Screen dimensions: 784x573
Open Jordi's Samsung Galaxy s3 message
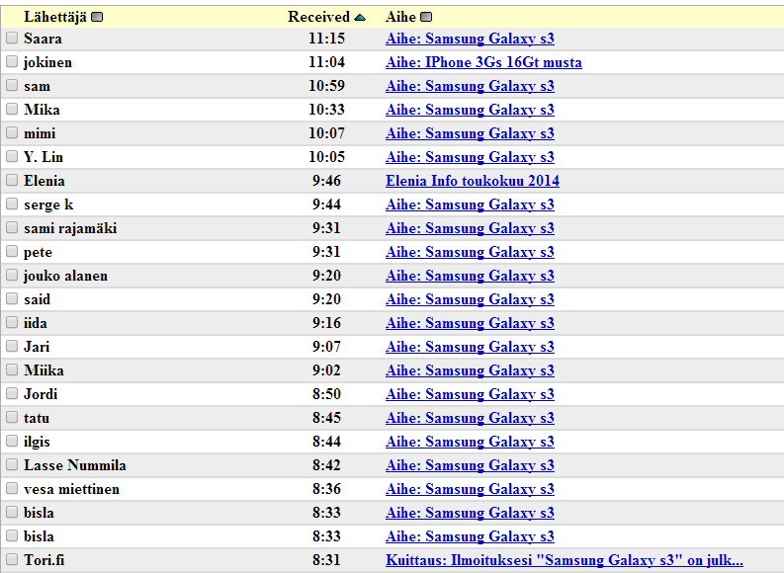click(x=470, y=394)
